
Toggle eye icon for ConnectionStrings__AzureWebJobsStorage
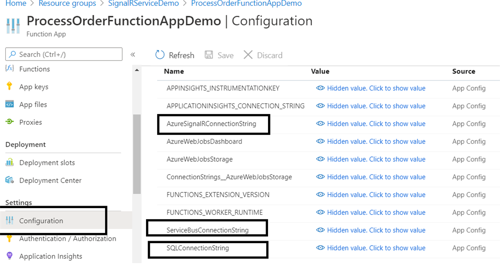pos(320,177)
